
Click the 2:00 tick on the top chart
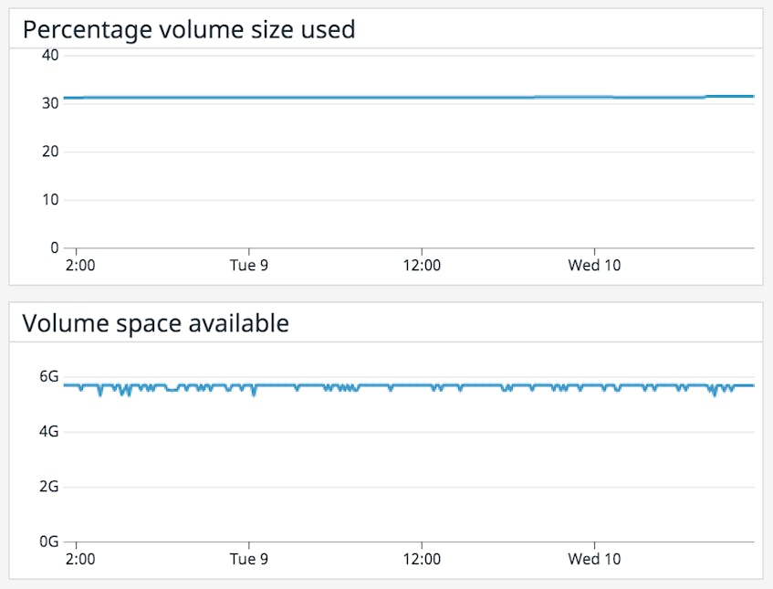click(80, 266)
